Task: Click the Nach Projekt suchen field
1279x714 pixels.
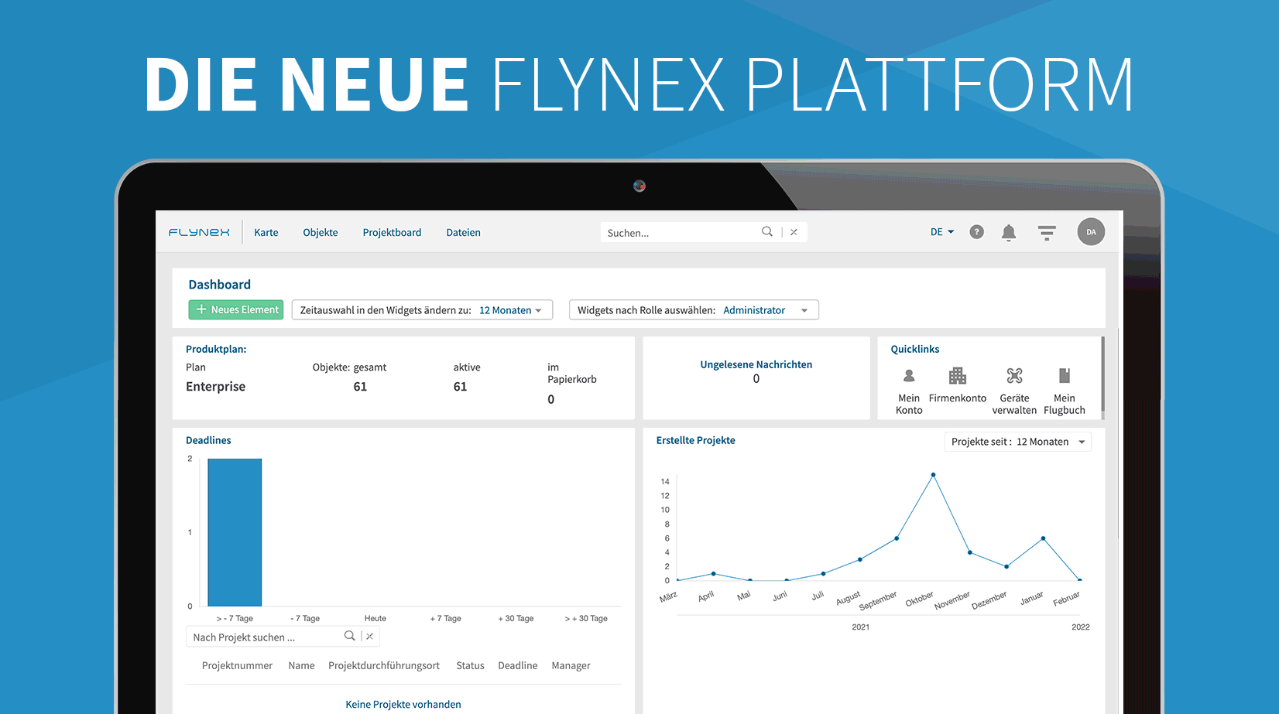Action: click(263, 637)
